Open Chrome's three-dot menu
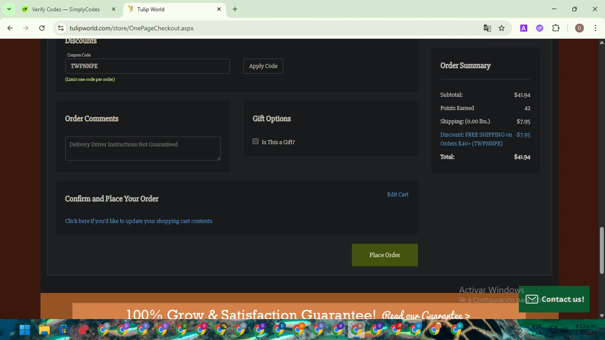This screenshot has width=605, height=340. [x=595, y=28]
